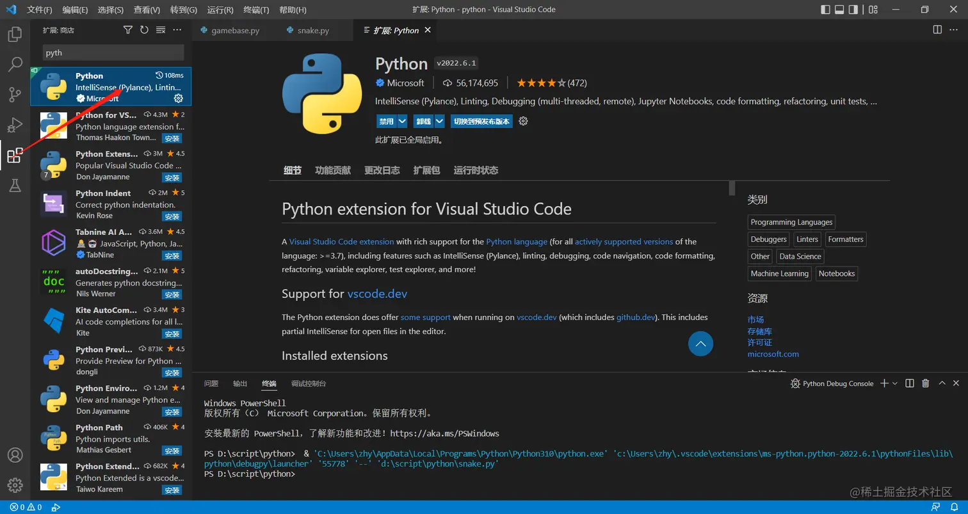Switch to 功能贡献 tab
The image size is (968, 514).
(x=333, y=170)
